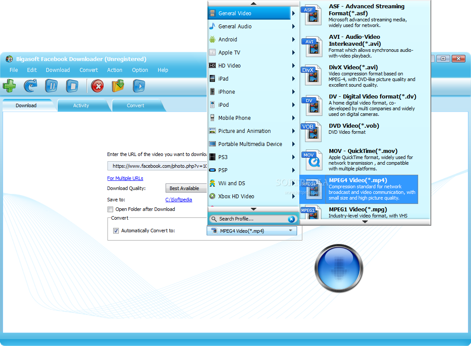
Task: Click the iPhone category icon
Action: pos(212,92)
